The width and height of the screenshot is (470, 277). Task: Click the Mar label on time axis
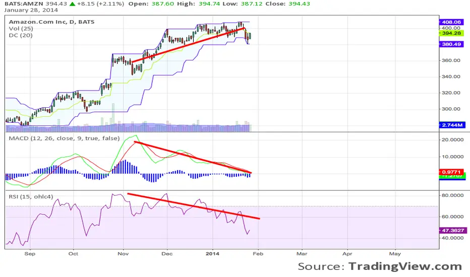point(302,254)
